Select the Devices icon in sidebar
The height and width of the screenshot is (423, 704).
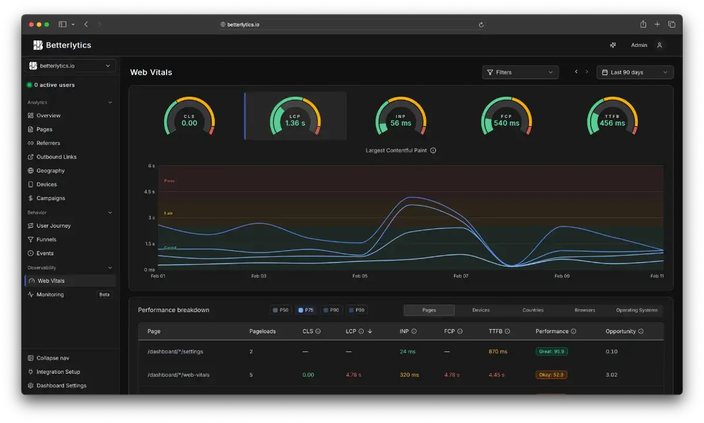pyautogui.click(x=31, y=184)
